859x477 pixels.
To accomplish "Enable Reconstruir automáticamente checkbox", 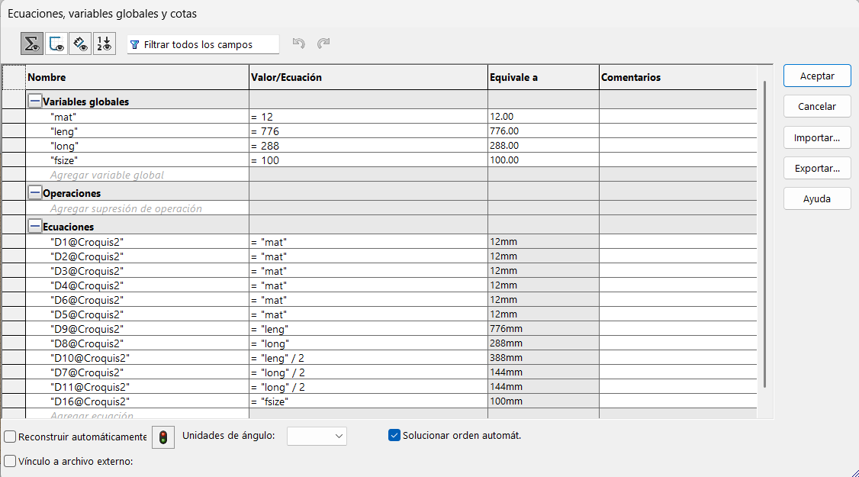I will 10,437.
